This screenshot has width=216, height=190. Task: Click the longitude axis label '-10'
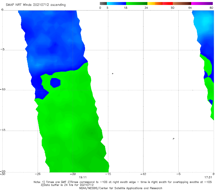[x=143, y=174]
